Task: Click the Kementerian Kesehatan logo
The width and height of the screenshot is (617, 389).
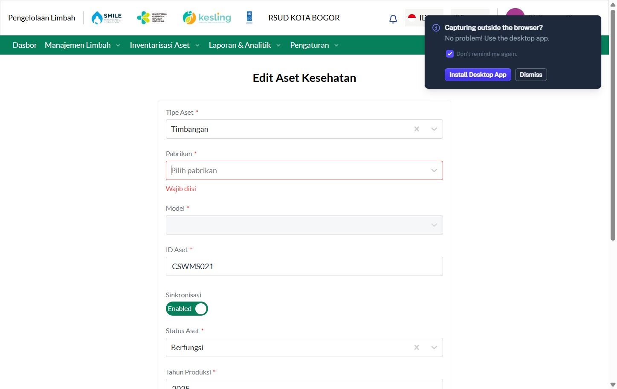Action: (x=152, y=17)
